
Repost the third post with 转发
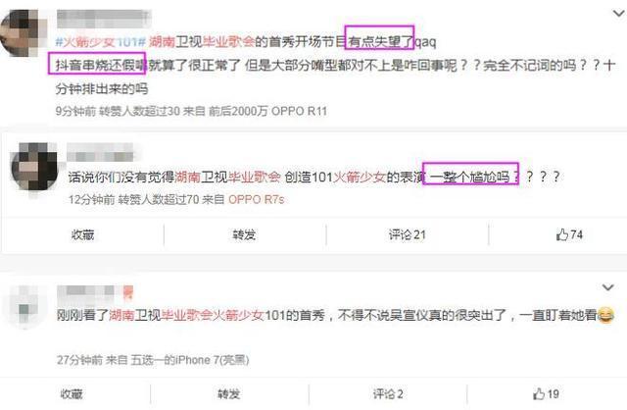(x=228, y=394)
